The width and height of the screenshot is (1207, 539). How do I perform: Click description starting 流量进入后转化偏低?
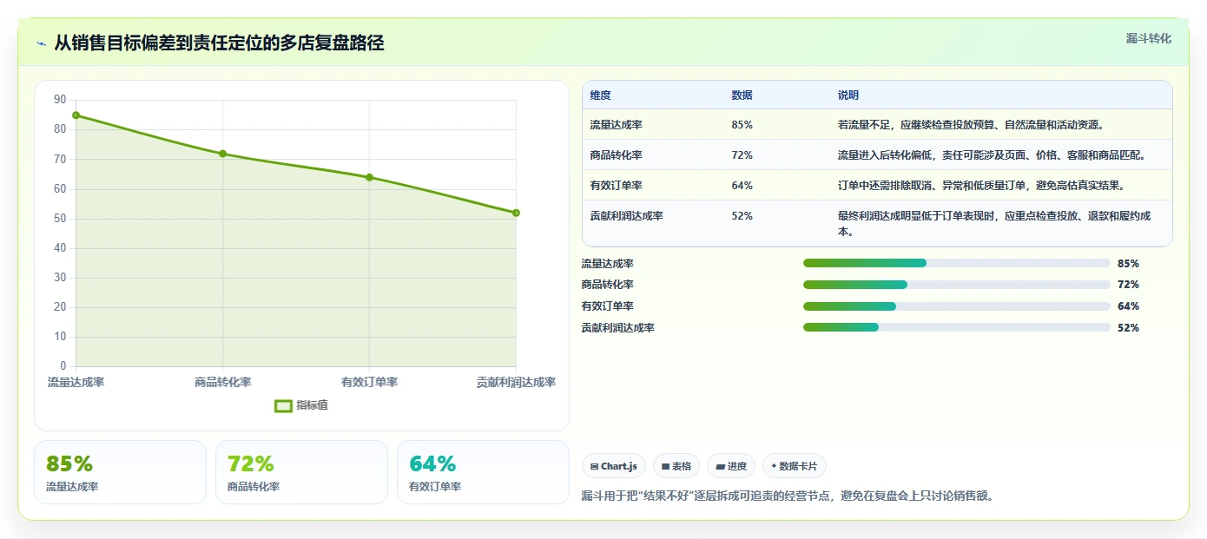(x=993, y=155)
